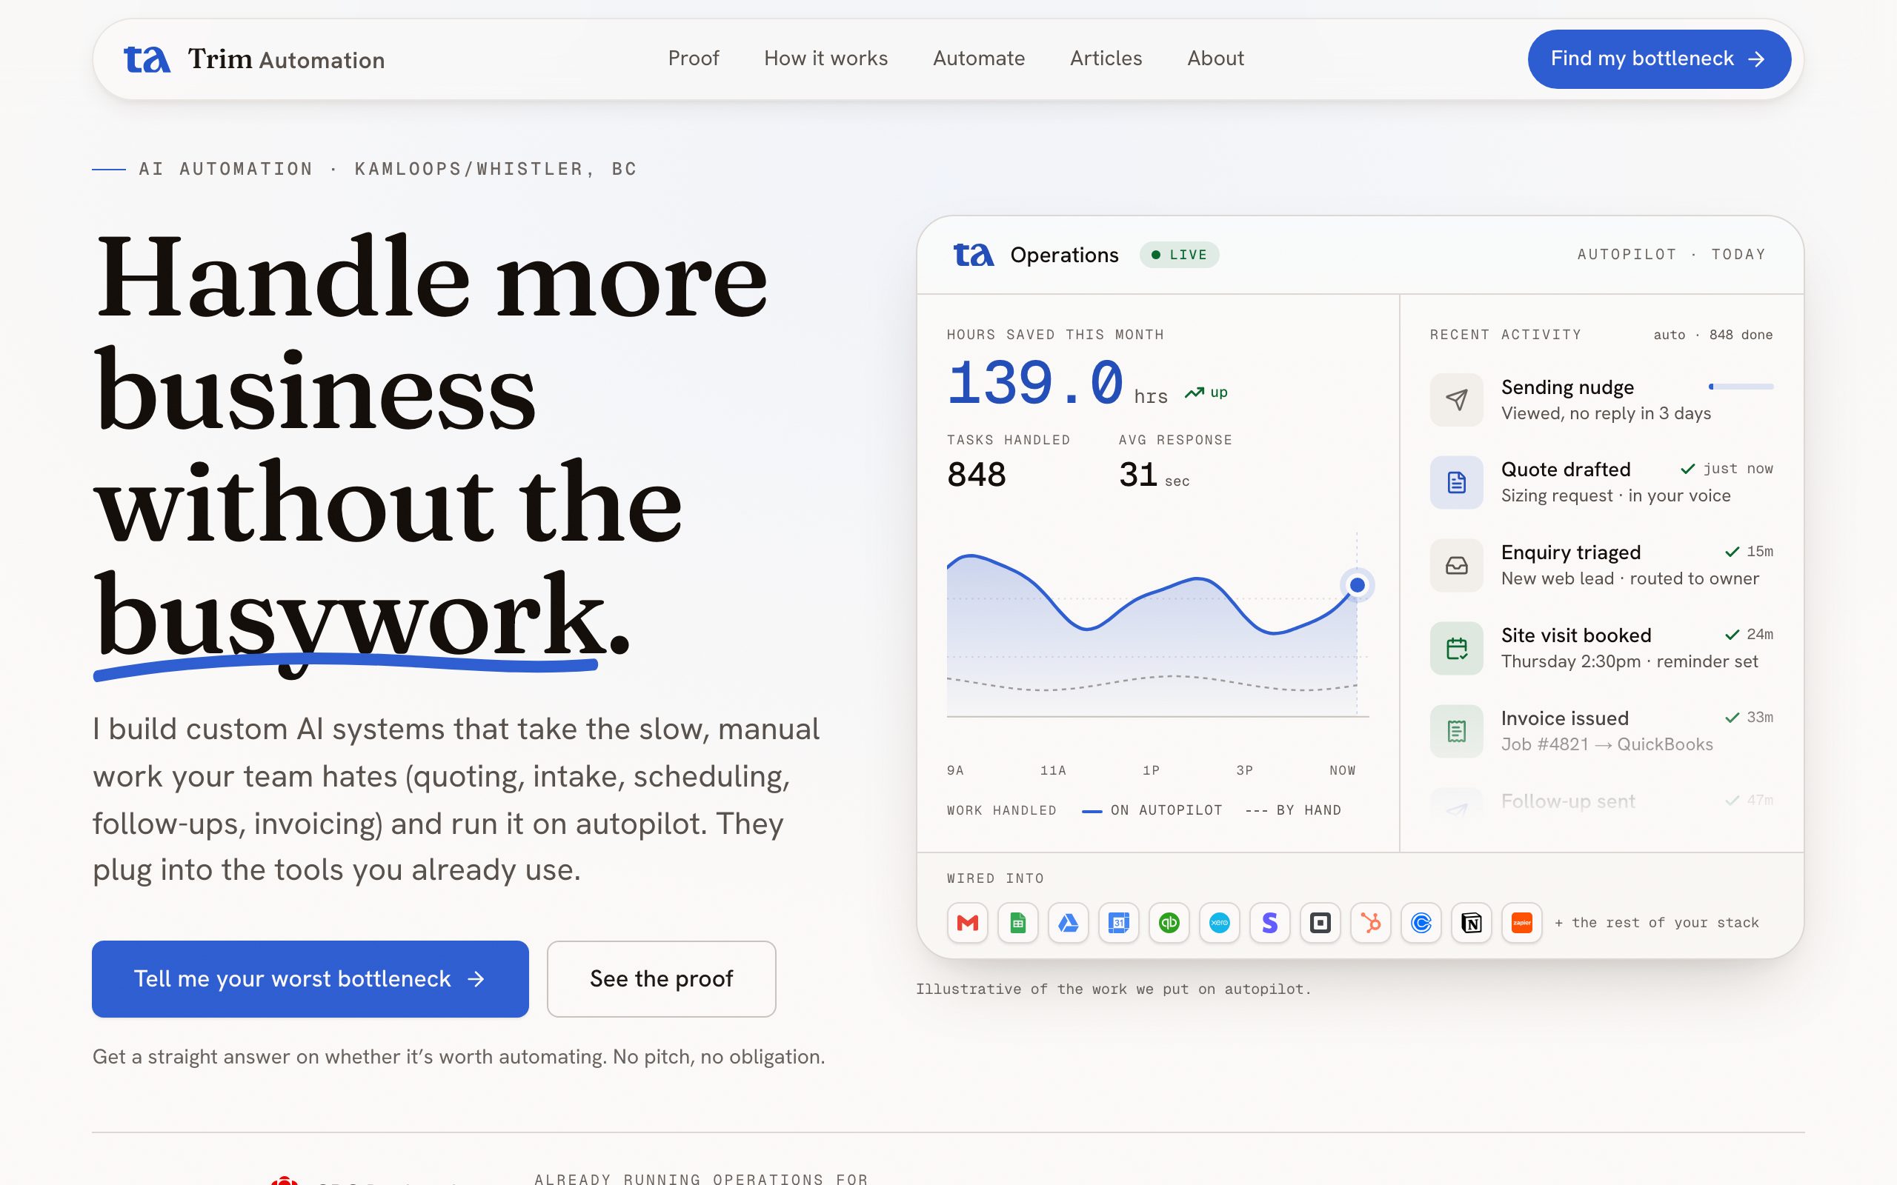Click the ta logo in Operations panel header
Image resolution: width=1897 pixels, height=1185 pixels.
[x=973, y=255]
